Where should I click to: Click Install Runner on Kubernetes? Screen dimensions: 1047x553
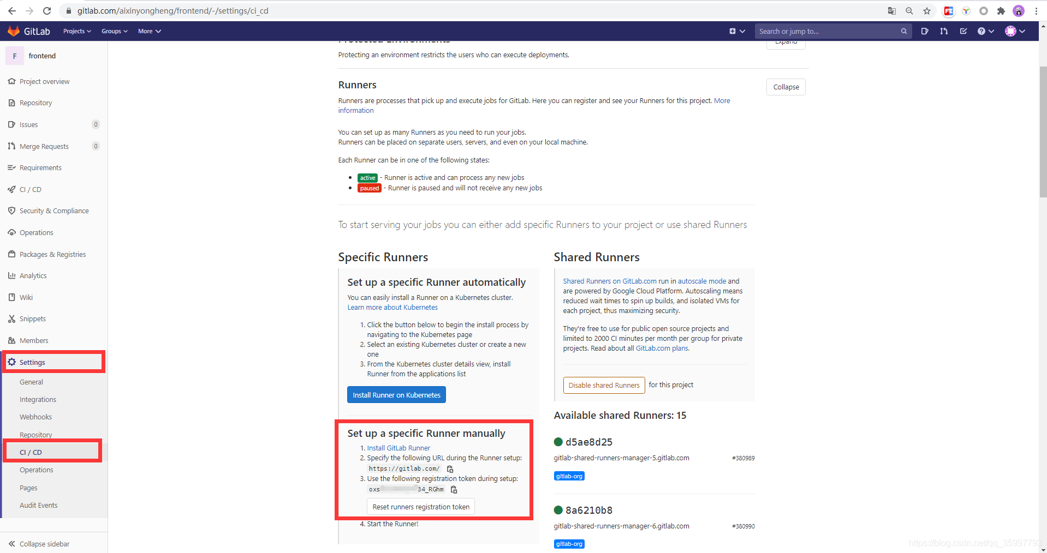[396, 394]
